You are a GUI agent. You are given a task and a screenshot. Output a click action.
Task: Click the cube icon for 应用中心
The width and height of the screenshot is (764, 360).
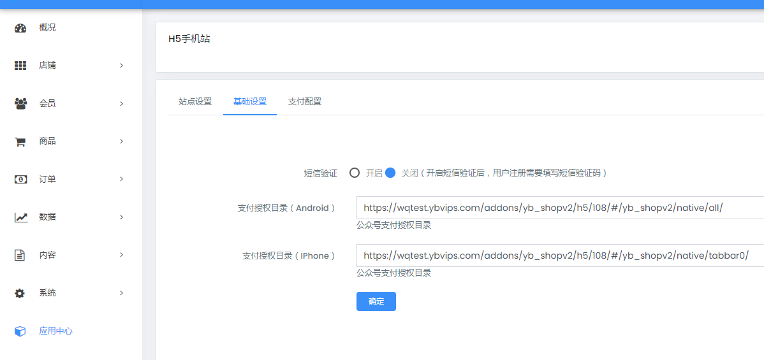pos(20,331)
